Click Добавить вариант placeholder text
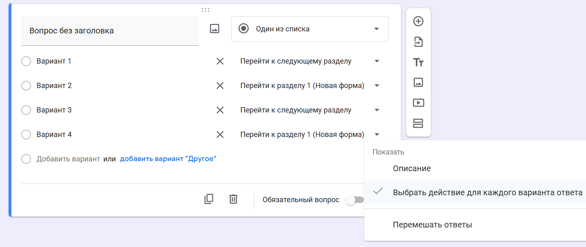 click(x=68, y=159)
